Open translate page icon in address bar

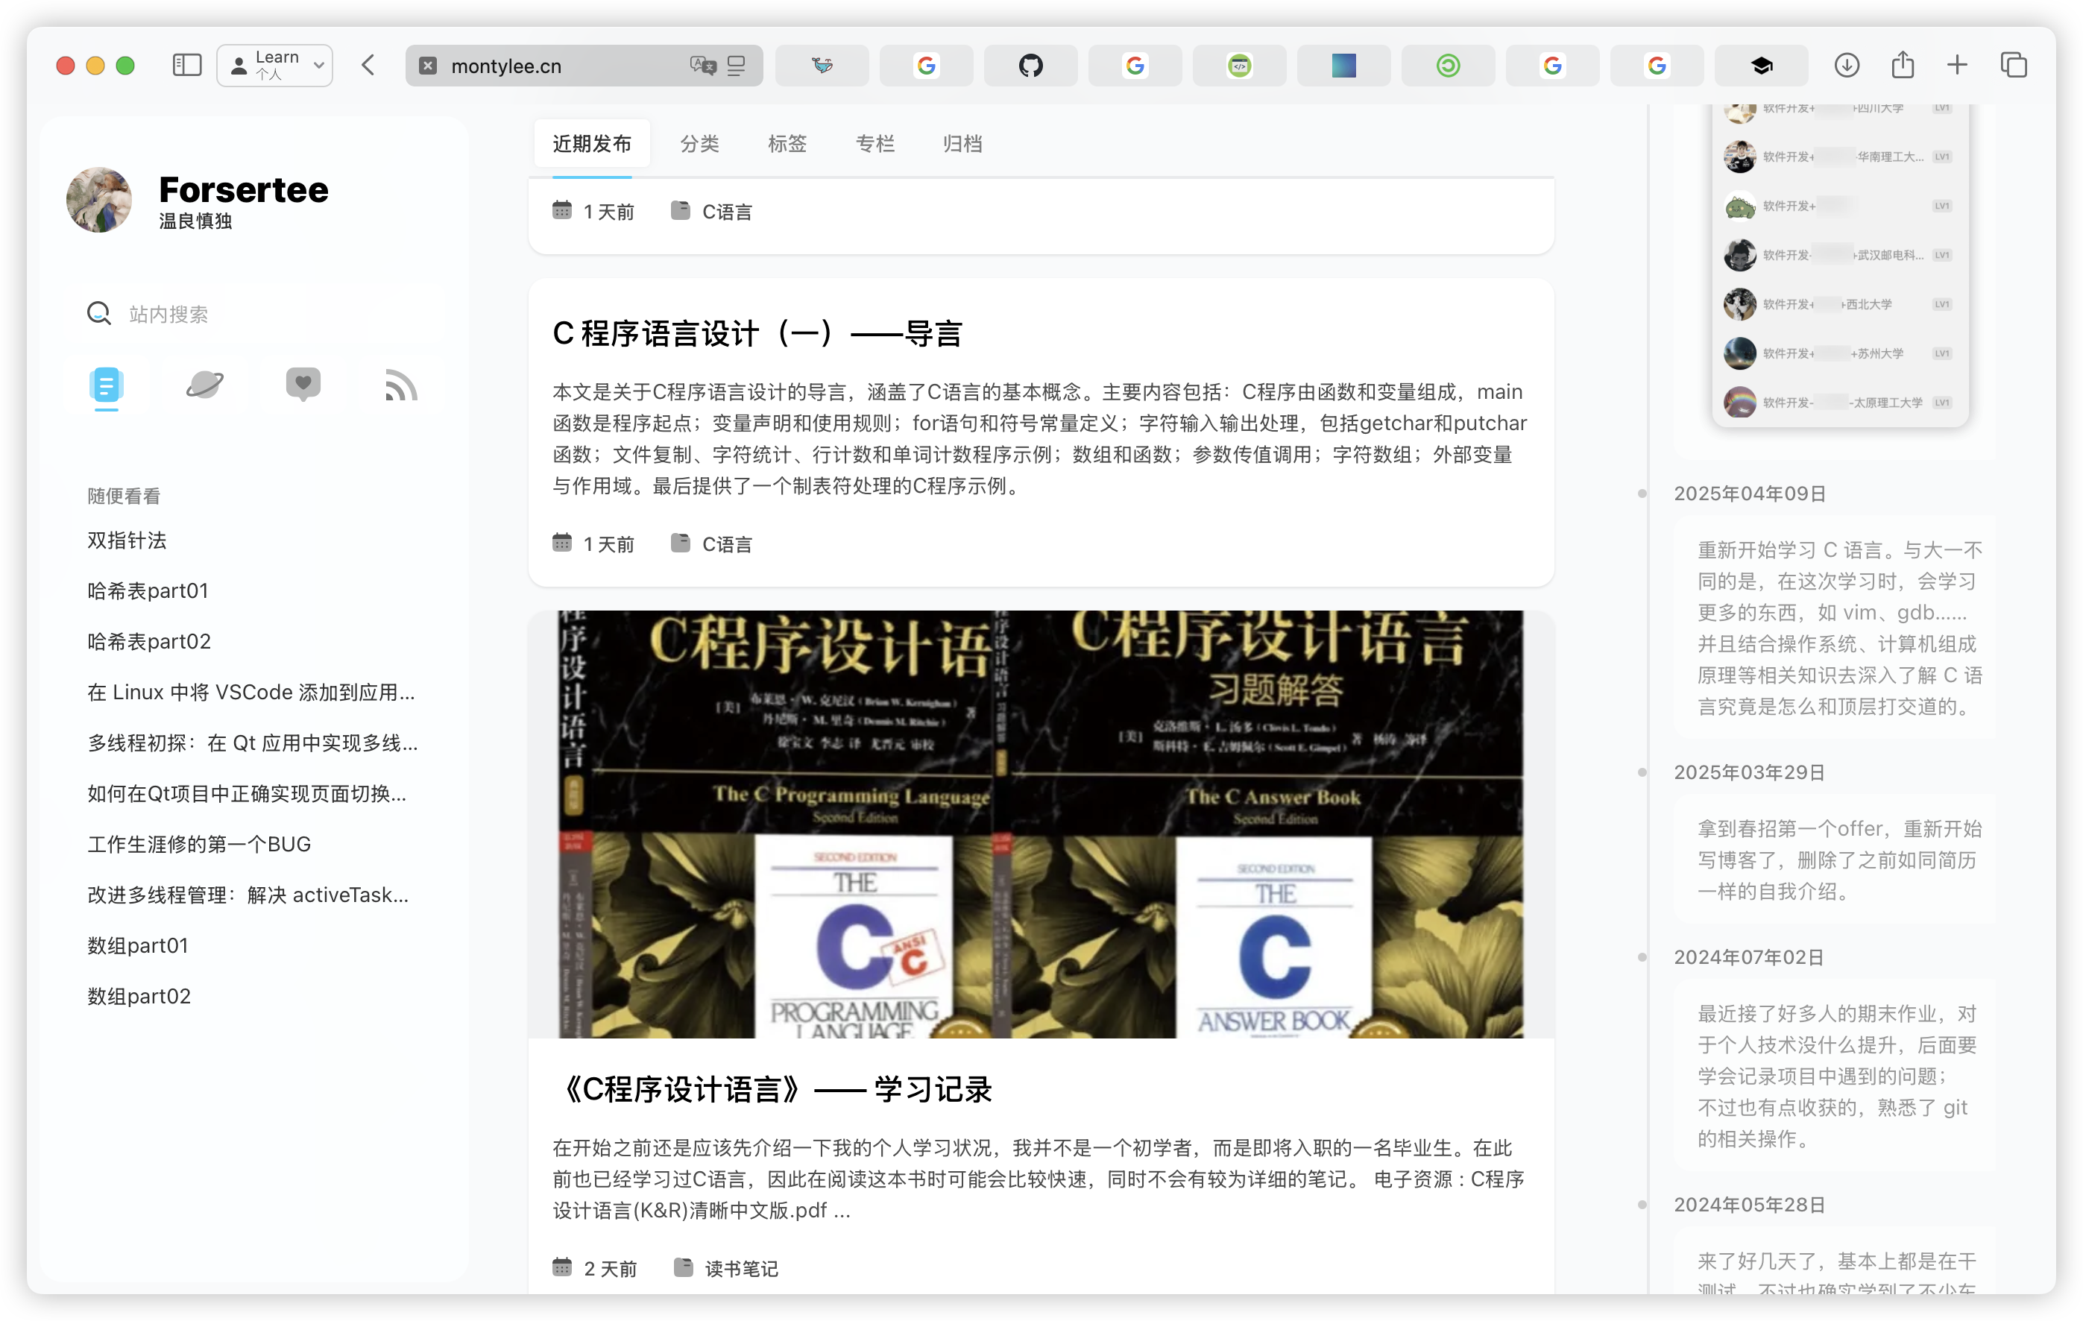pyautogui.click(x=702, y=66)
